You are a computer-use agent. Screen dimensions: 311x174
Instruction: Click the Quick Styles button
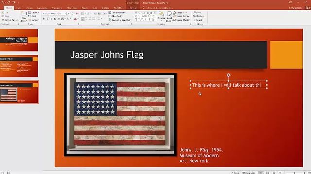tap(169, 16)
